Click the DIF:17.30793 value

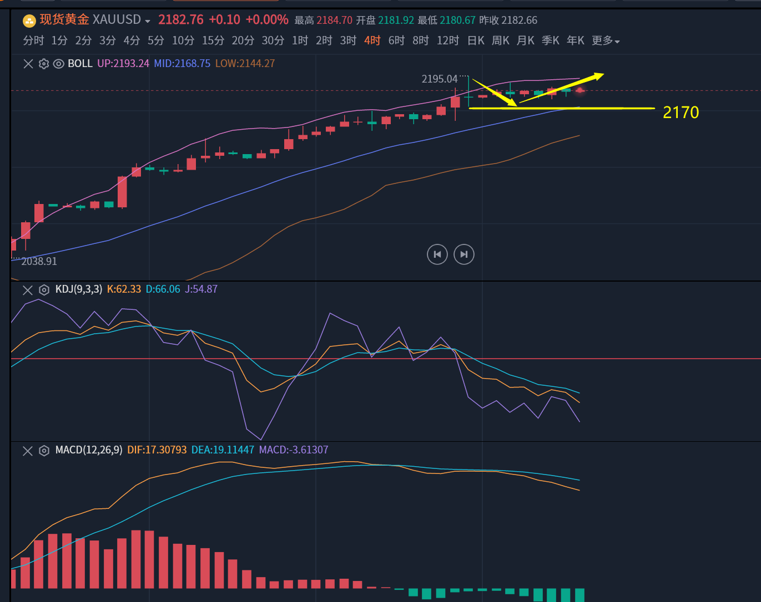click(x=157, y=450)
